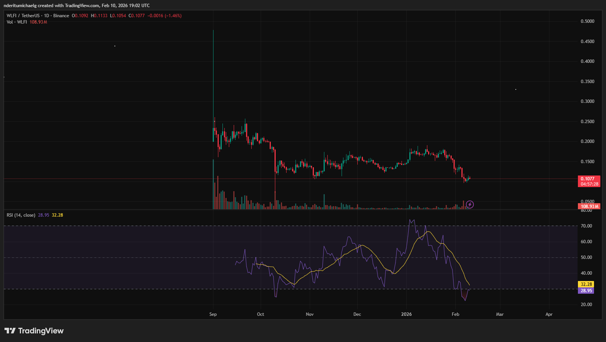
Task: Click the 0.2500 price scale label
Action: tap(588, 122)
